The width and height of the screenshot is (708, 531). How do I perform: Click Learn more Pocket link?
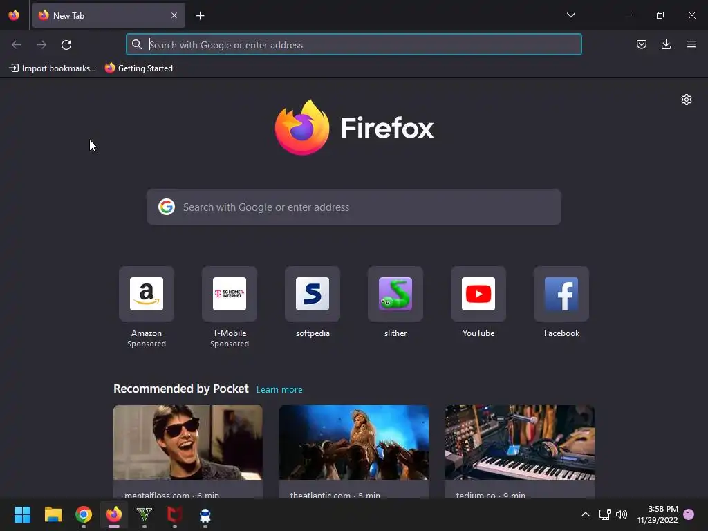pyautogui.click(x=279, y=390)
